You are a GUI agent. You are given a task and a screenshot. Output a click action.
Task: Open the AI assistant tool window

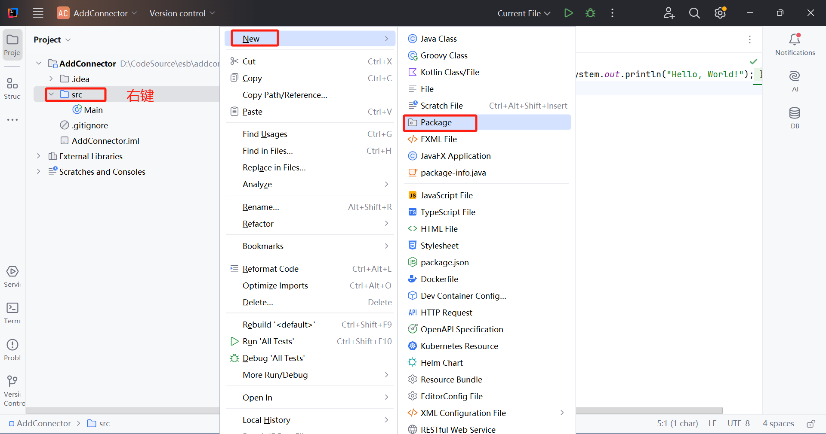[x=795, y=81]
